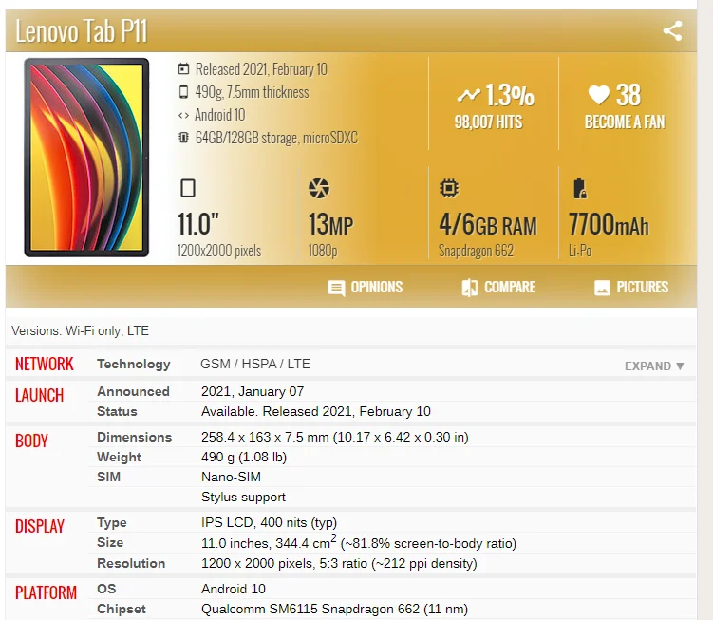Image resolution: width=713 pixels, height=620 pixels.
Task: Click the 11.0" display size value
Action: coord(198,224)
